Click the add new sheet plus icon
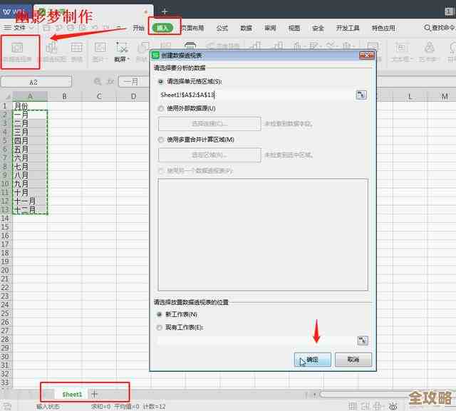Screen dimensions: 456x411 tap(94, 394)
